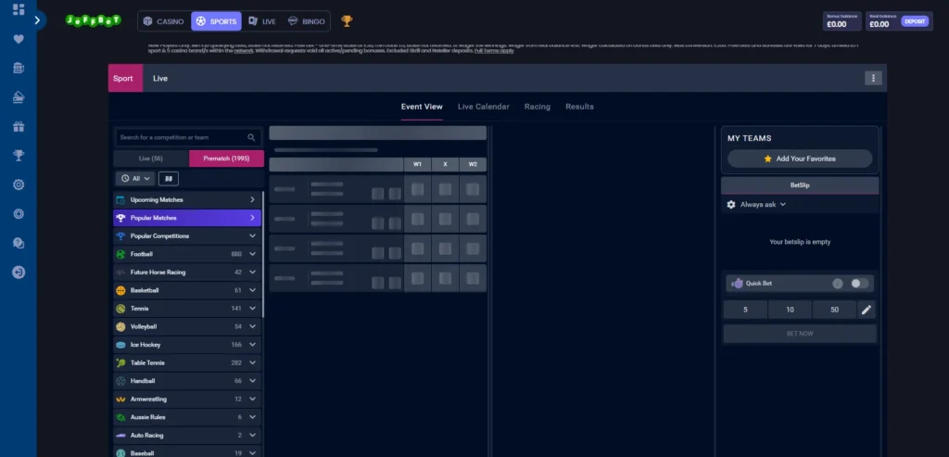Switch to Live (56) matches filter
The width and height of the screenshot is (949, 457).
point(151,159)
